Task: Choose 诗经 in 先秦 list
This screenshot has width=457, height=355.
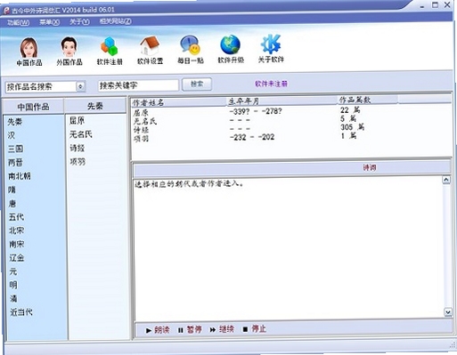Action: (78, 148)
